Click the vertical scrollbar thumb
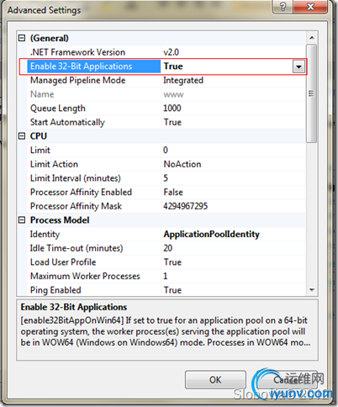The width and height of the screenshot is (338, 407). tap(312, 93)
